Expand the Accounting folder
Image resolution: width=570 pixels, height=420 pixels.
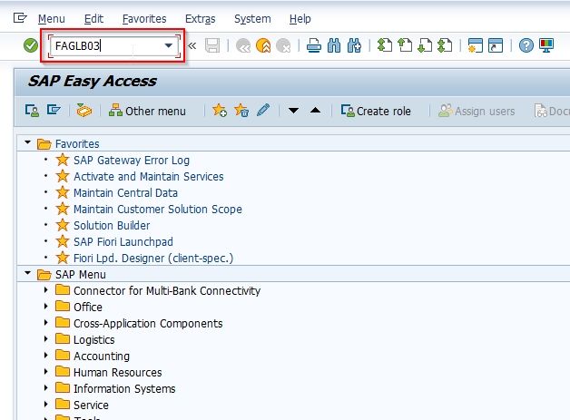click(45, 356)
